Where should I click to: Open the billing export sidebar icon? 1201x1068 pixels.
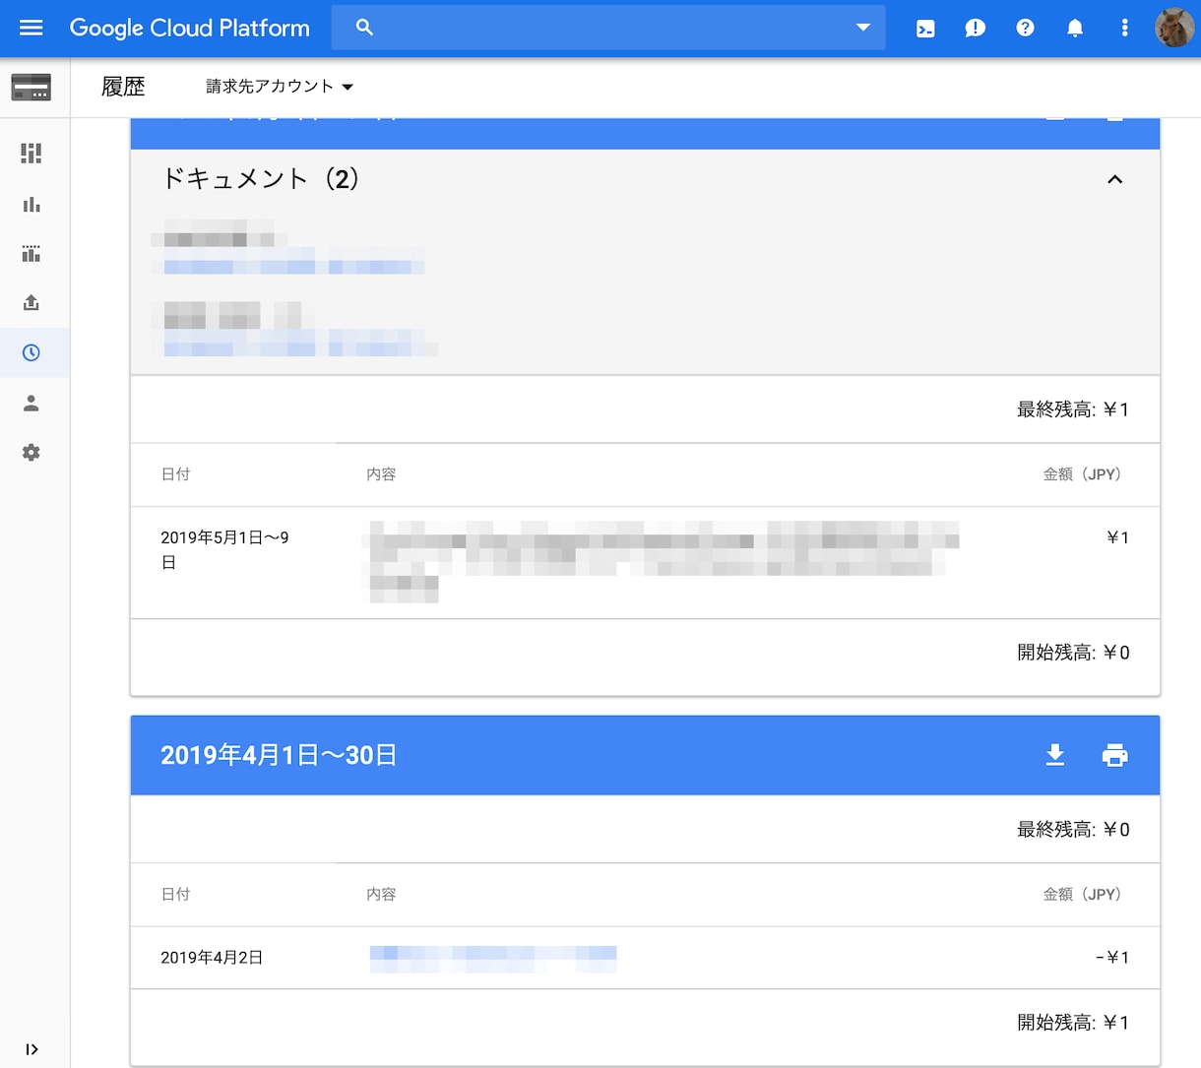pos(32,303)
